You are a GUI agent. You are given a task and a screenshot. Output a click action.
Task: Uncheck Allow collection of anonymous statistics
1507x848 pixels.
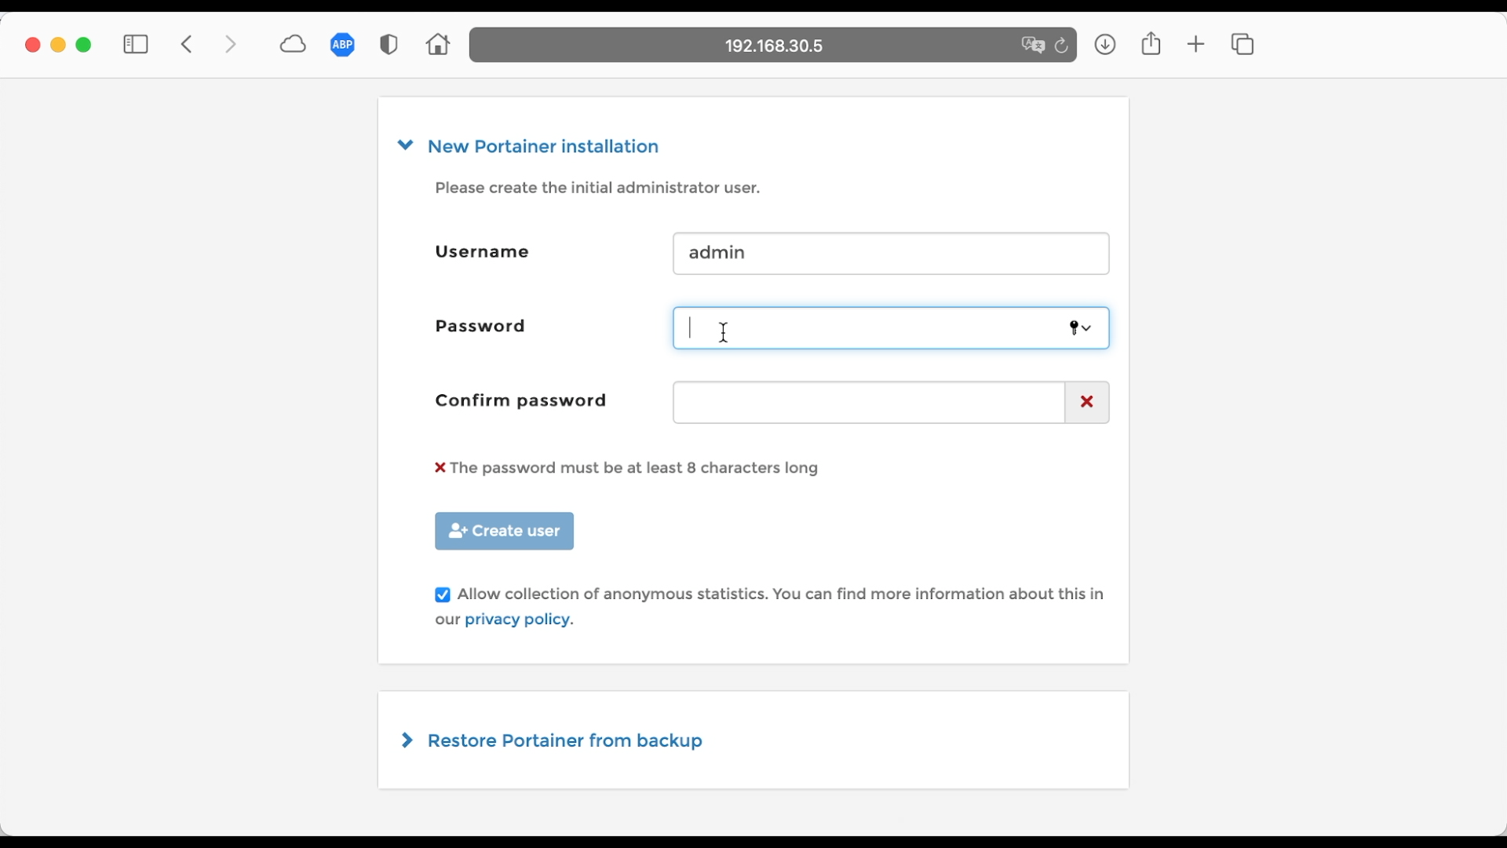[x=443, y=595]
